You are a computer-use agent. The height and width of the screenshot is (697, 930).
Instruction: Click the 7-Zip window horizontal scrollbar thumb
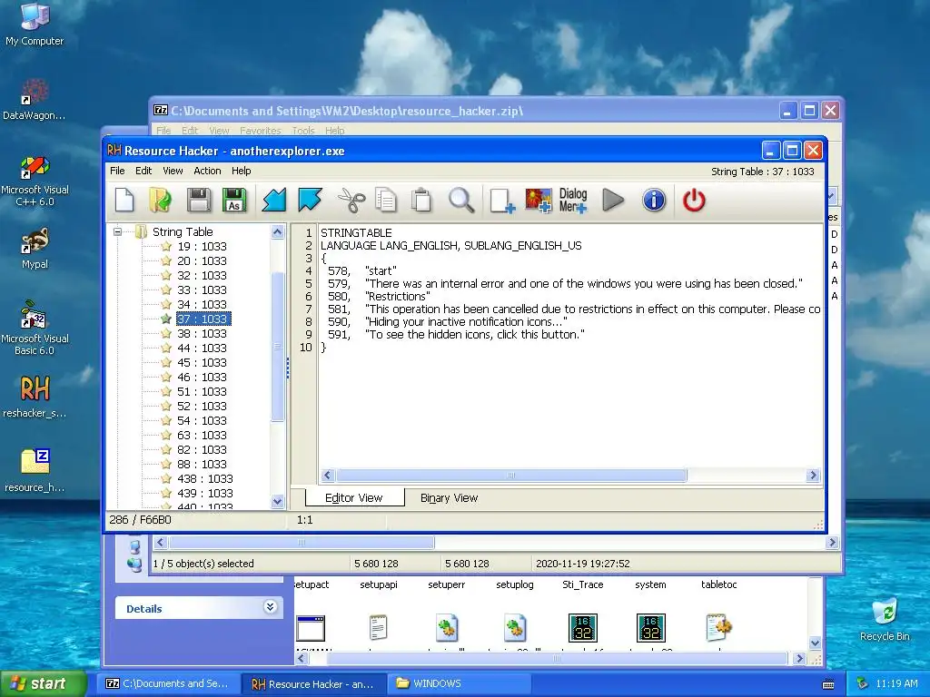[302, 543]
